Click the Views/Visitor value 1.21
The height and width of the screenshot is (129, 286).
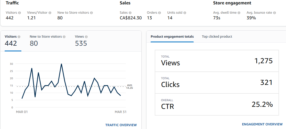pyautogui.click(x=31, y=18)
